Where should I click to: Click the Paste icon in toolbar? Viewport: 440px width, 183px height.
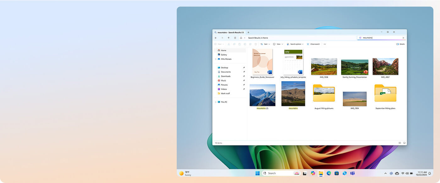[x=239, y=44]
